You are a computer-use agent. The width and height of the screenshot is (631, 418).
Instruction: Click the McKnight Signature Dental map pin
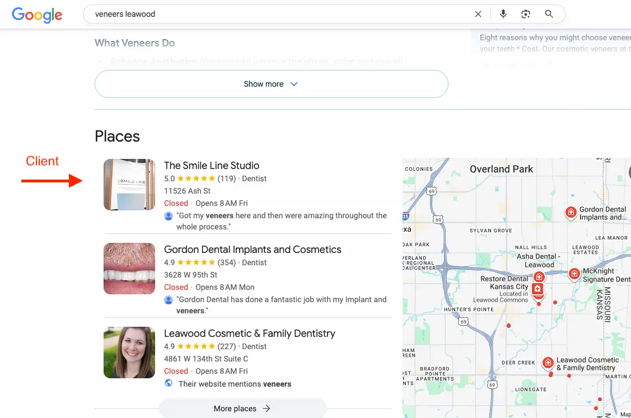click(x=574, y=274)
